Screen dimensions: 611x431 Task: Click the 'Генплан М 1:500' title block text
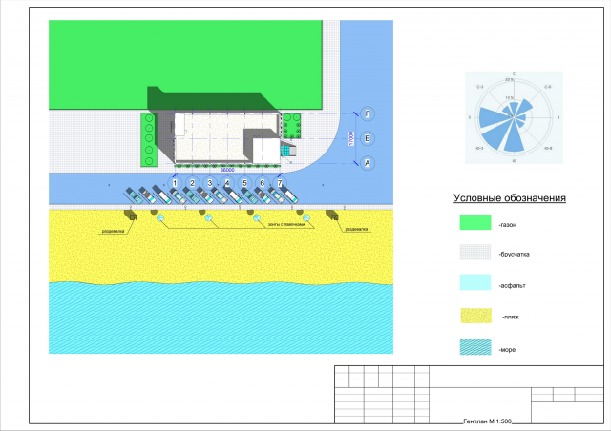point(487,421)
